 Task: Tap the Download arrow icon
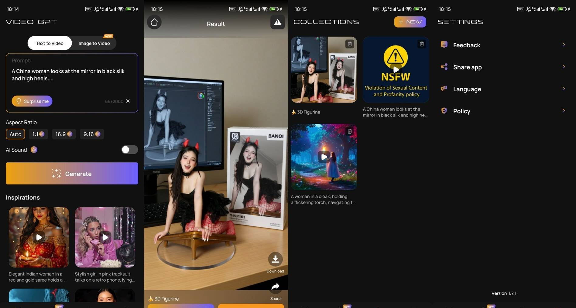click(x=275, y=259)
